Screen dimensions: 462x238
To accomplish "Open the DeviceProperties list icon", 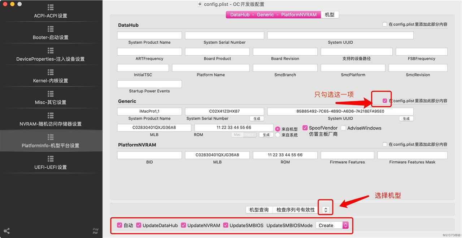I will click(x=51, y=50).
